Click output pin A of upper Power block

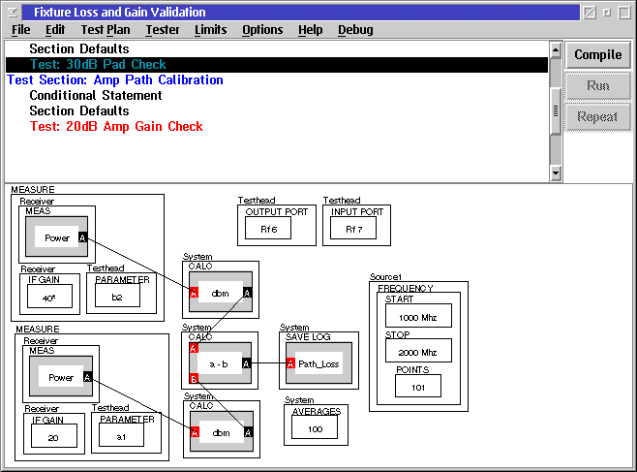coord(82,237)
